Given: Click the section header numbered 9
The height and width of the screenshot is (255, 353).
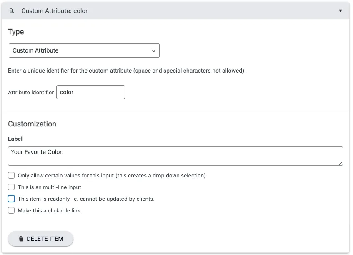Looking at the screenshot, I should [x=50, y=11].
